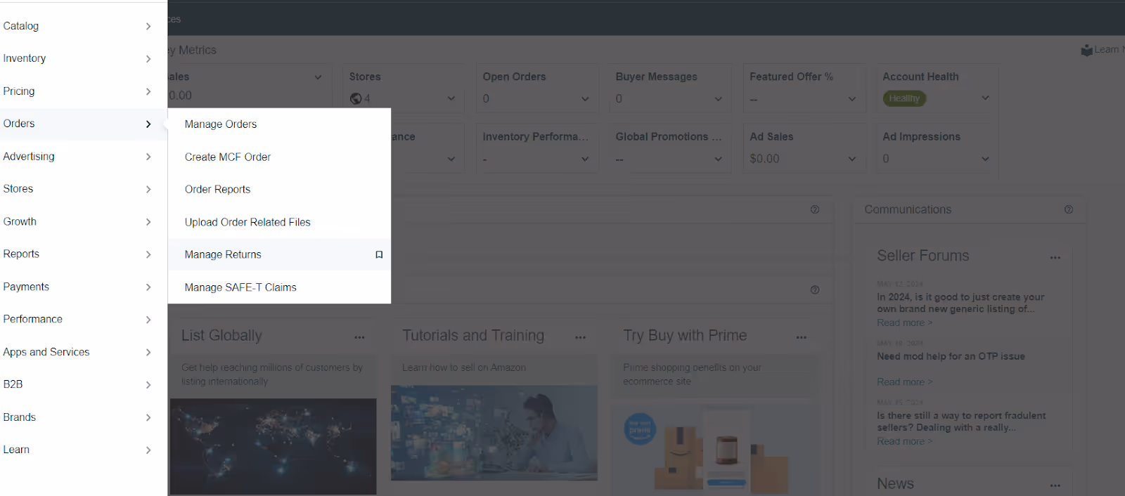Image resolution: width=1125 pixels, height=496 pixels.
Task: Open the 'Need mod help for an OTP issue' post
Action: click(951, 357)
